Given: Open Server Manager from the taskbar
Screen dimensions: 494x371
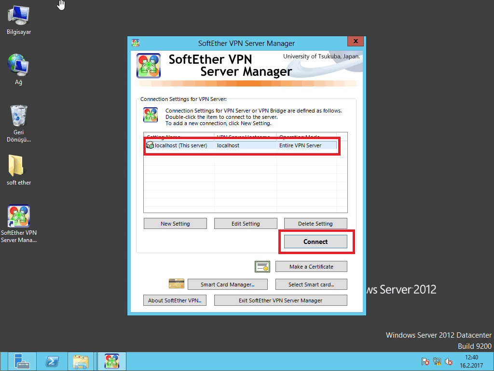Looking at the screenshot, I should 22,361.
